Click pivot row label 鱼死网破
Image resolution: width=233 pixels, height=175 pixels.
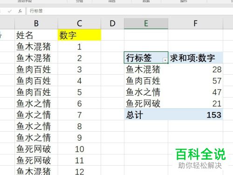146,103
